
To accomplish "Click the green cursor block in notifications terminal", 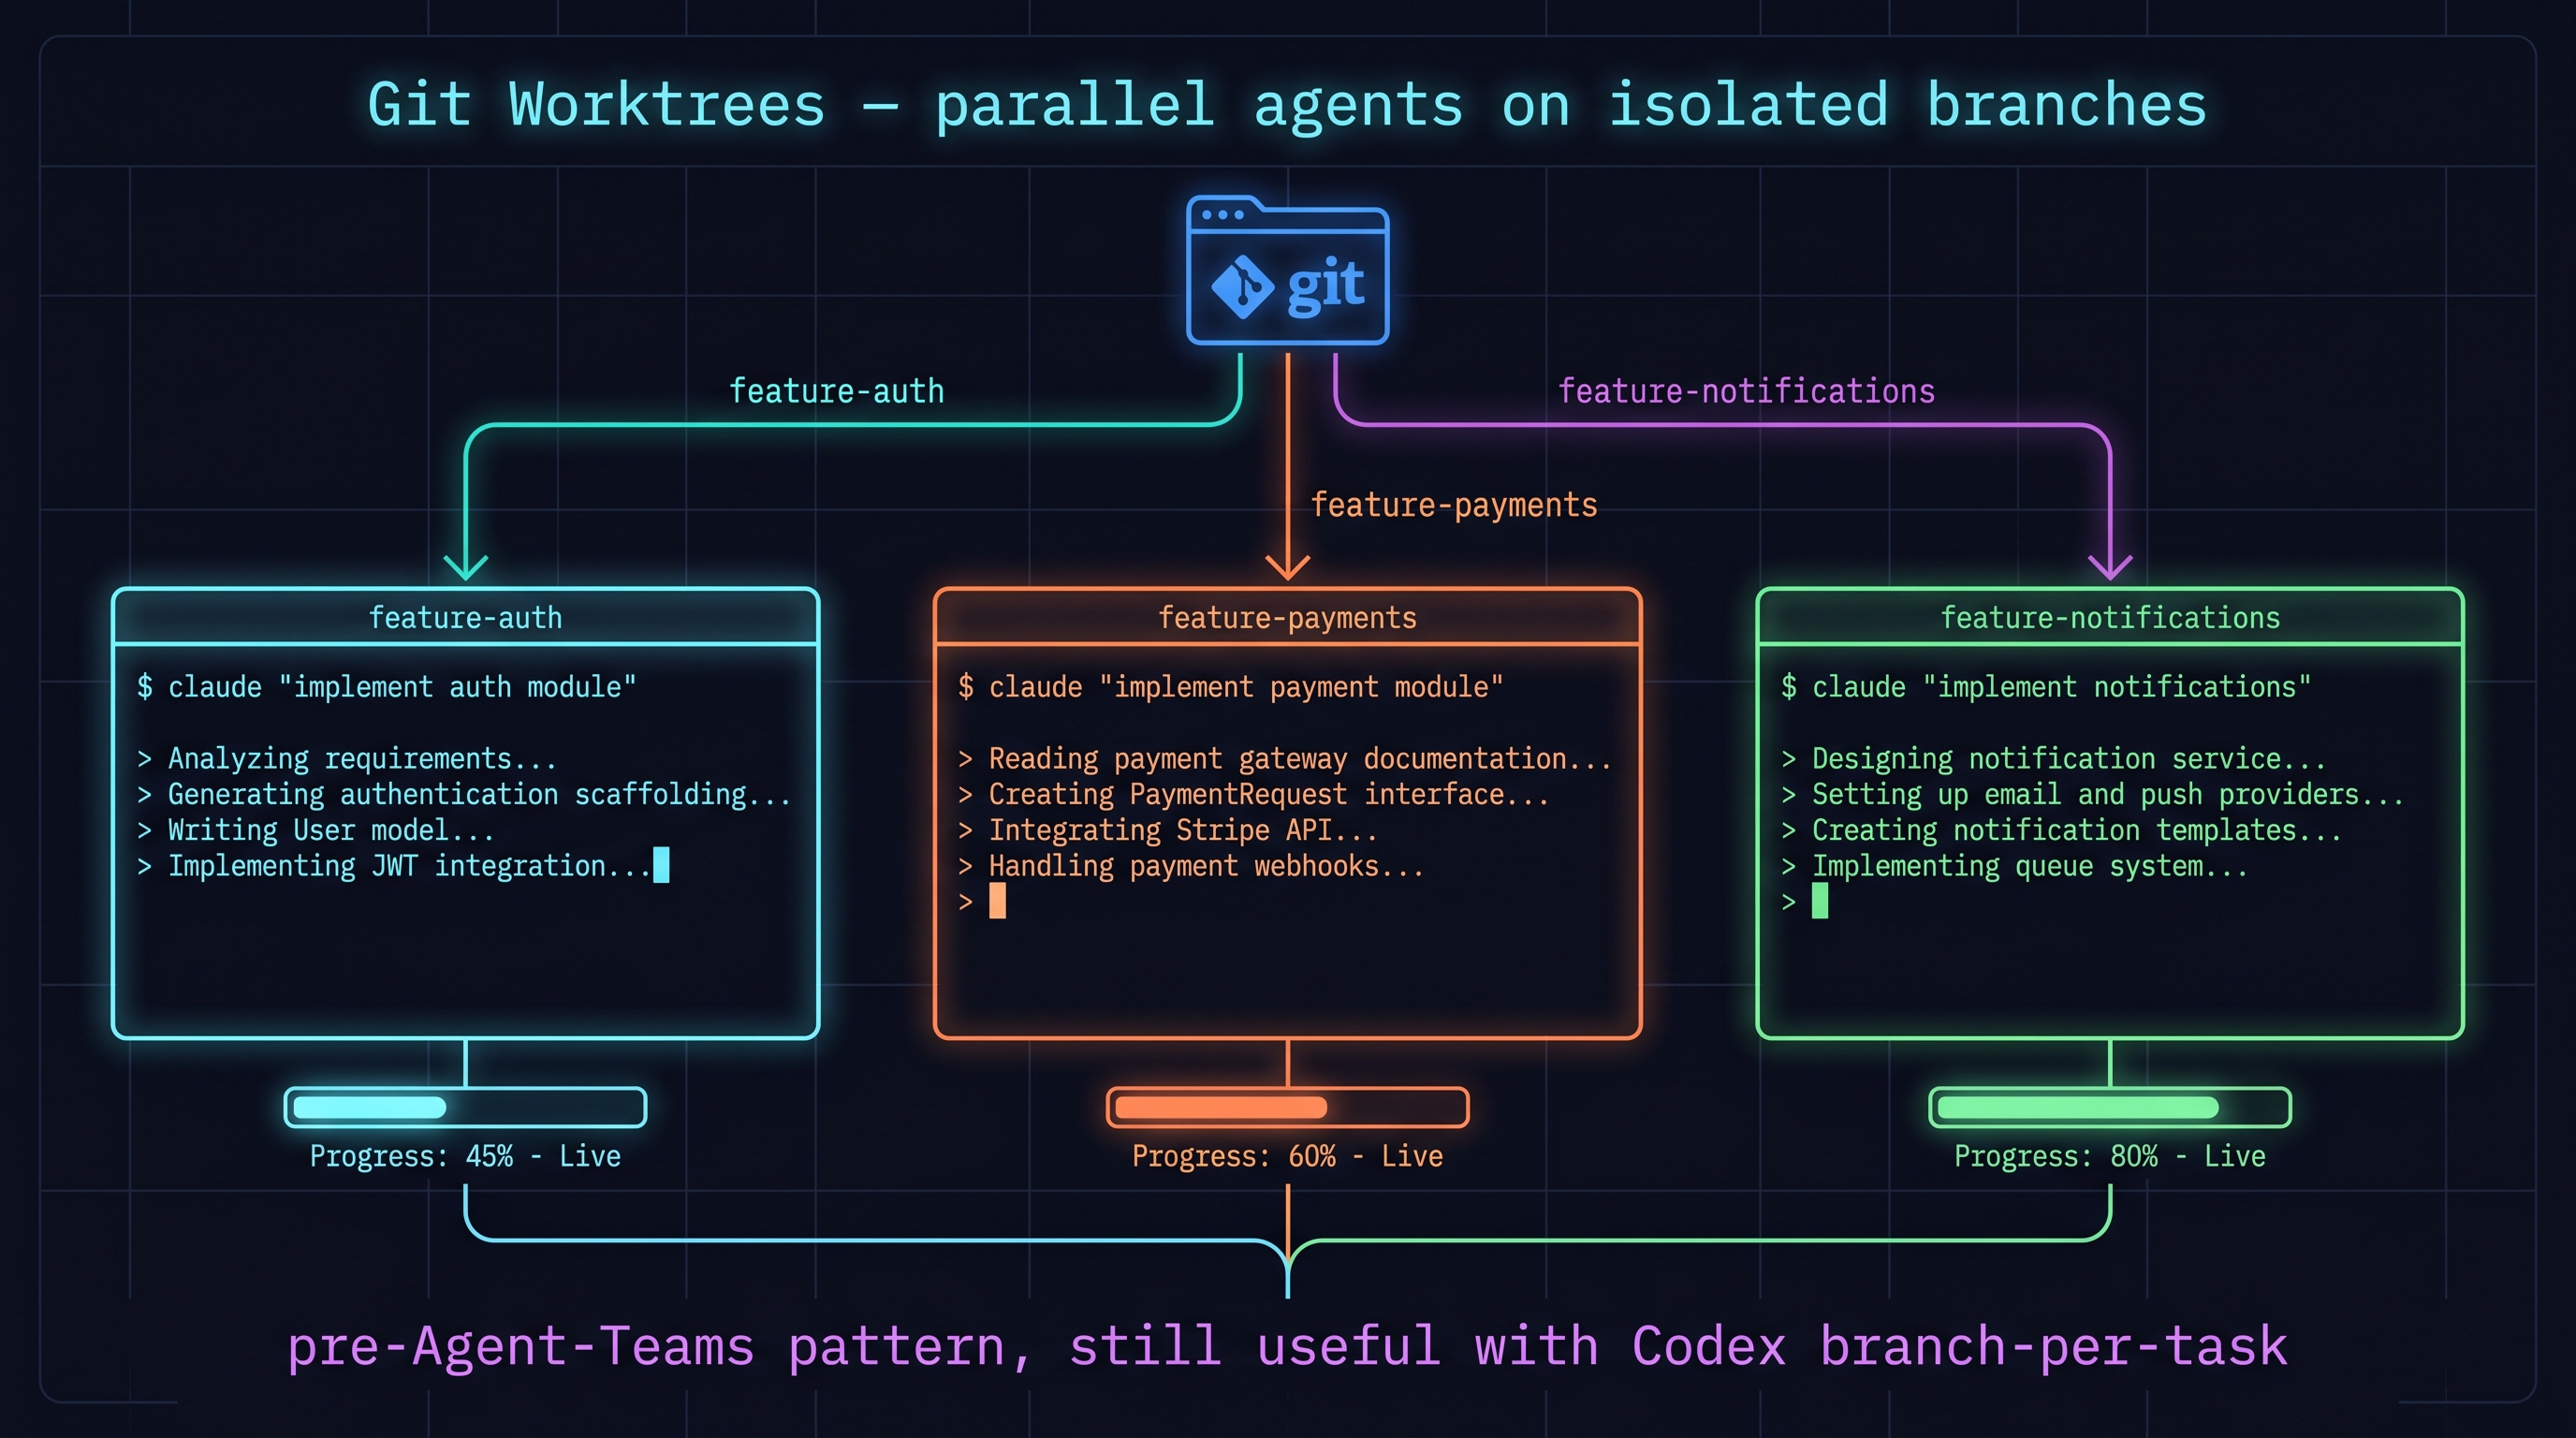I will 1820,901.
